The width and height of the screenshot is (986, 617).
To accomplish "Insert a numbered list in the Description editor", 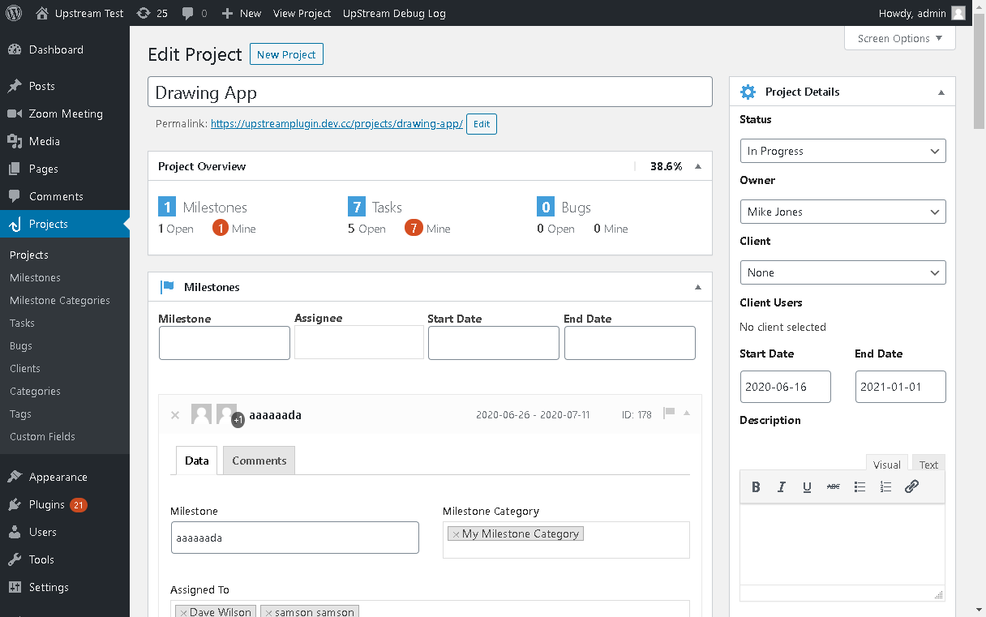I will [885, 486].
